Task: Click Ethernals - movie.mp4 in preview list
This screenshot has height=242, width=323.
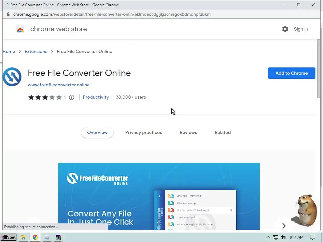Action: [190, 196]
